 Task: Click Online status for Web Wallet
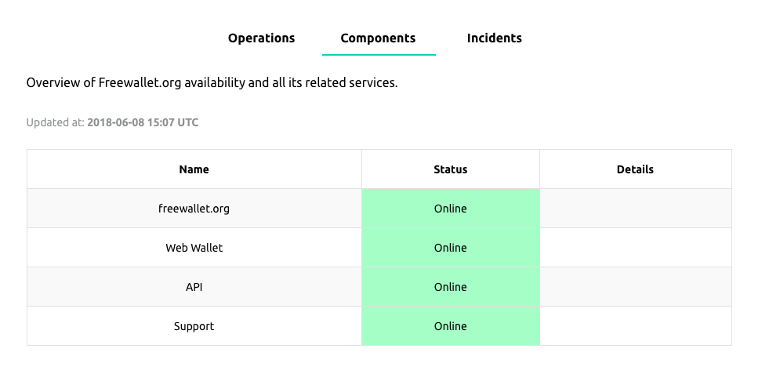pyautogui.click(x=451, y=248)
